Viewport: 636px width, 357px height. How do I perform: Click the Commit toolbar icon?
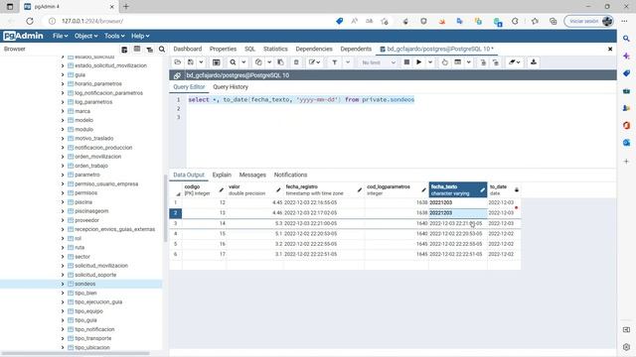click(483, 62)
